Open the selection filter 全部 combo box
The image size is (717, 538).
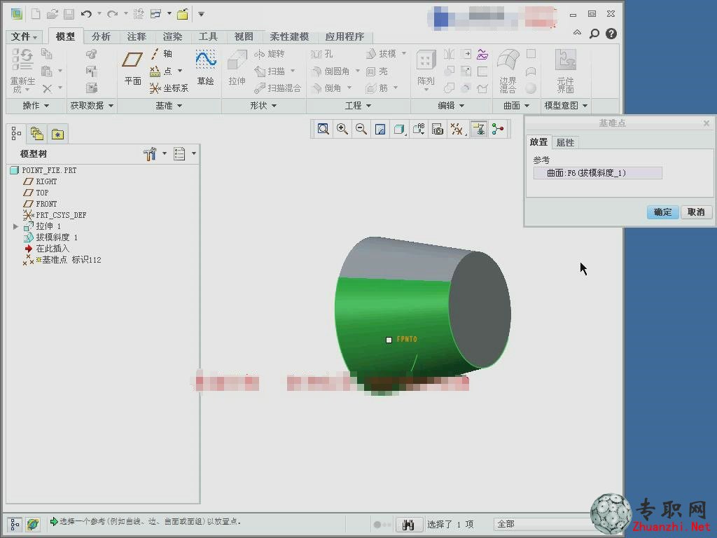[542, 524]
